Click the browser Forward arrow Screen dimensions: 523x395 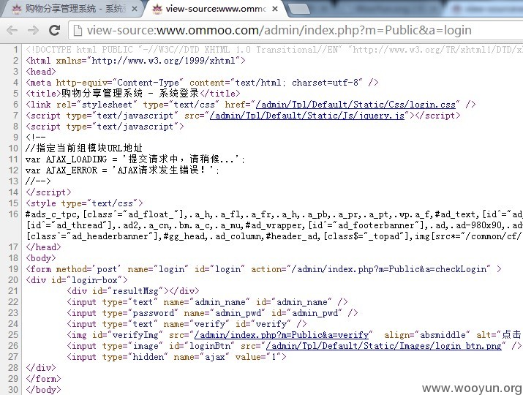pos(33,31)
